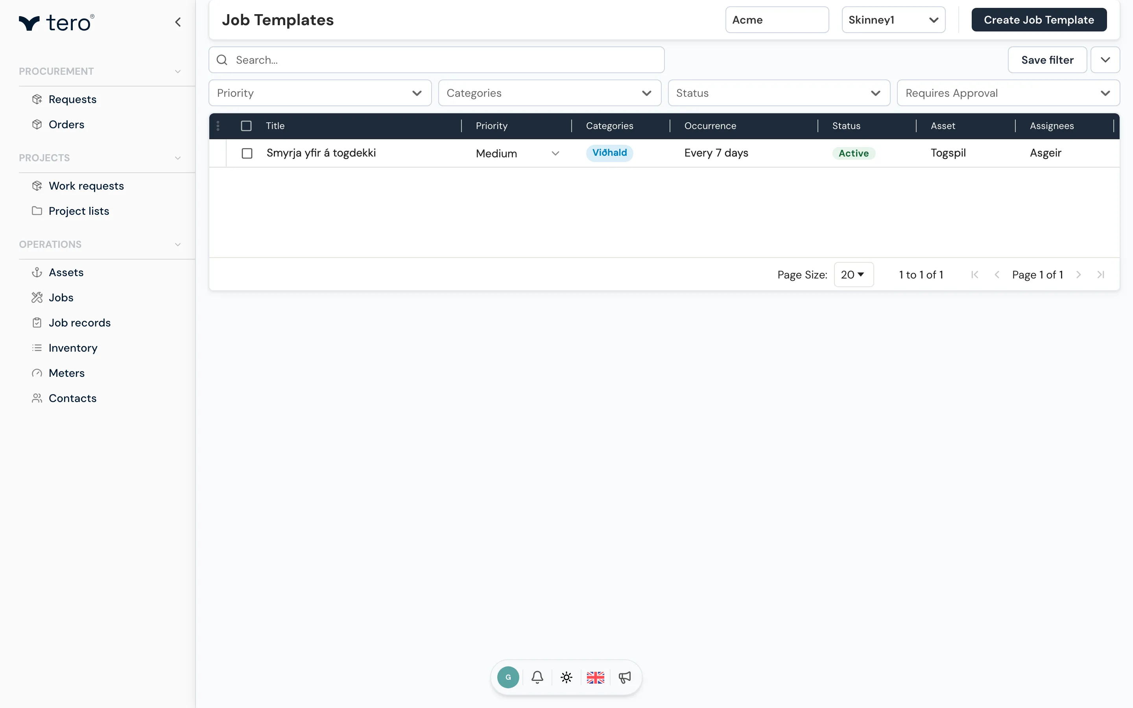Open the Priority filter dropdown

320,93
